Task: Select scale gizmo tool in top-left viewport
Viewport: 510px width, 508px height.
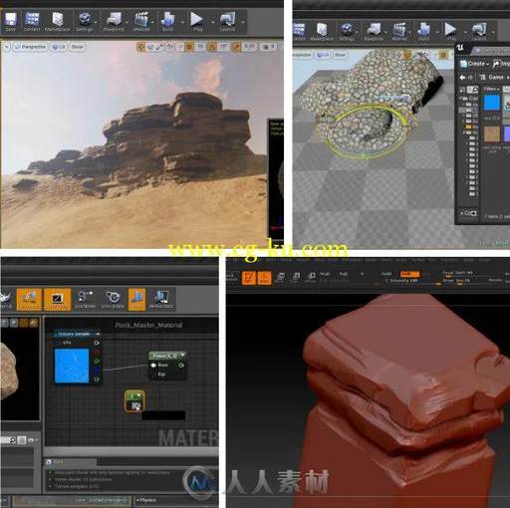Action: pyautogui.click(x=159, y=47)
